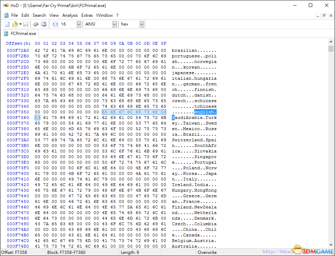
Task: Expand the arrow next to Open folder icon
Action: [x=20, y=24]
